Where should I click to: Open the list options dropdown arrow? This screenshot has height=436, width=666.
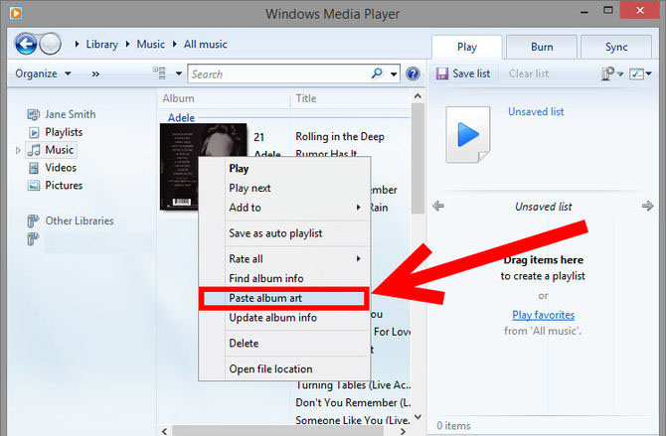click(x=648, y=73)
